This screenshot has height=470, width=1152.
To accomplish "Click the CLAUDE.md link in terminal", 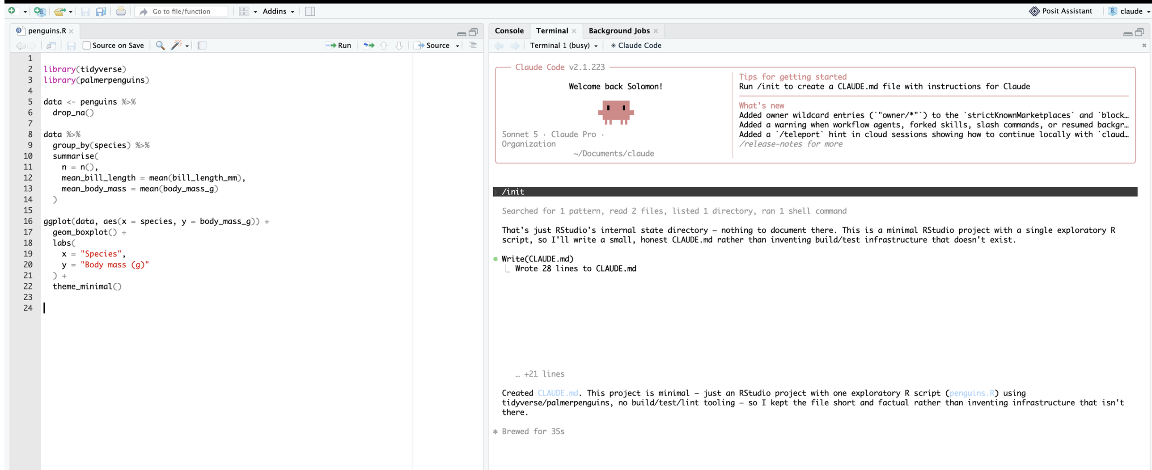I will (x=558, y=393).
